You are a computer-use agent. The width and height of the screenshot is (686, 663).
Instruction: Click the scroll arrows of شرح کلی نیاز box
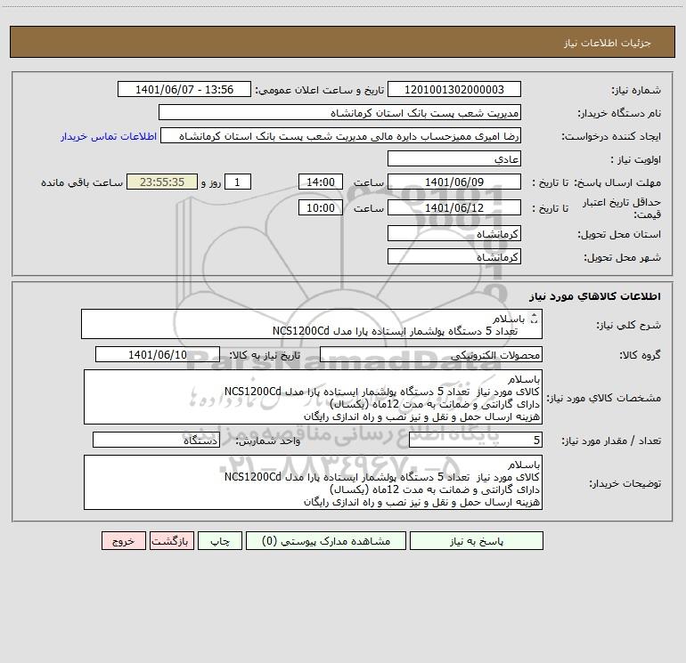pyautogui.click(x=534, y=319)
